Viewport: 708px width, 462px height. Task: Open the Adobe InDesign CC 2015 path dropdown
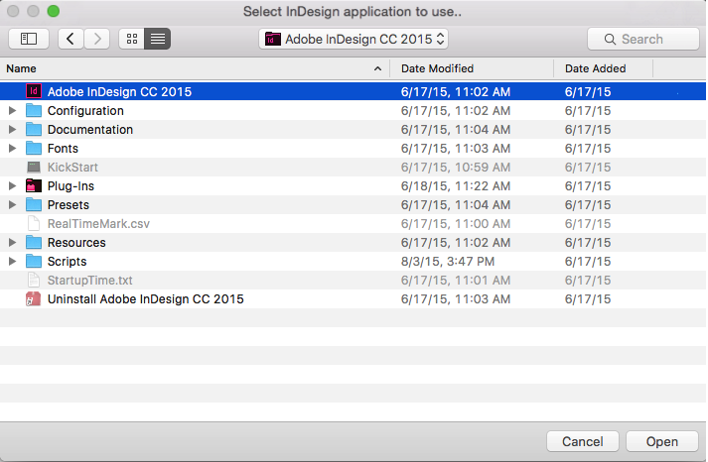pos(354,40)
